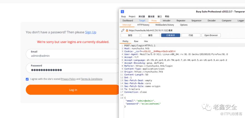Screen dimensions: 245x118
Task: Click into the Email input field
Action: click(73, 56)
